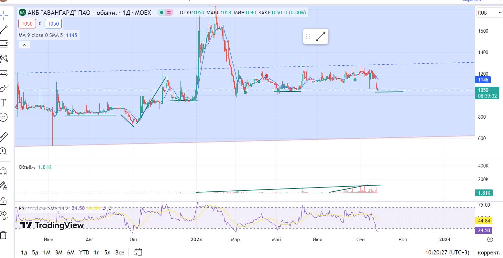Click the 2023 label on time axis
Image resolution: width=503 pixels, height=258 pixels.
pos(196,240)
